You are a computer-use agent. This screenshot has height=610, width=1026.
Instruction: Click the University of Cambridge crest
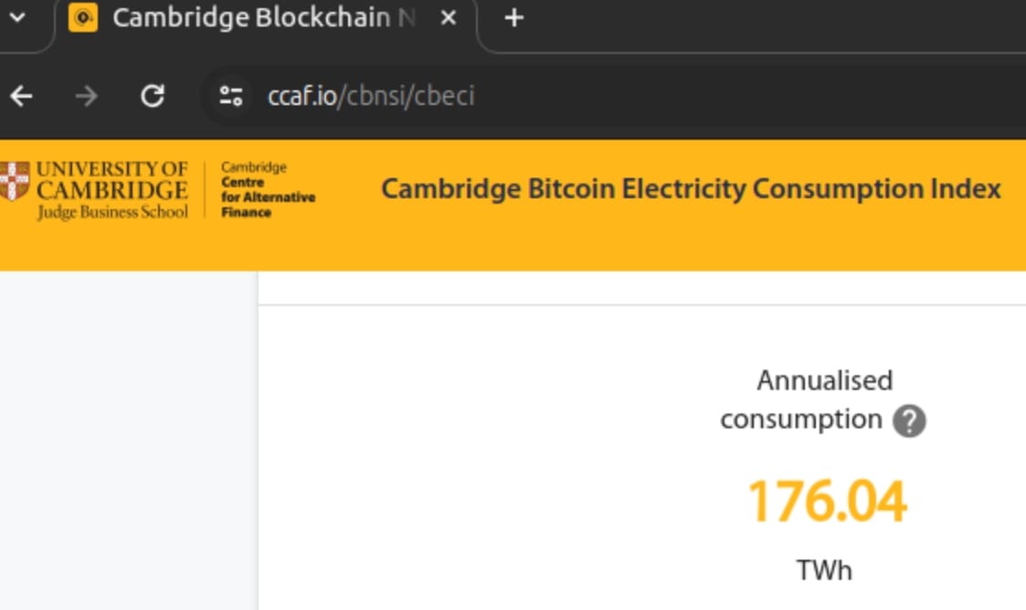click(15, 181)
